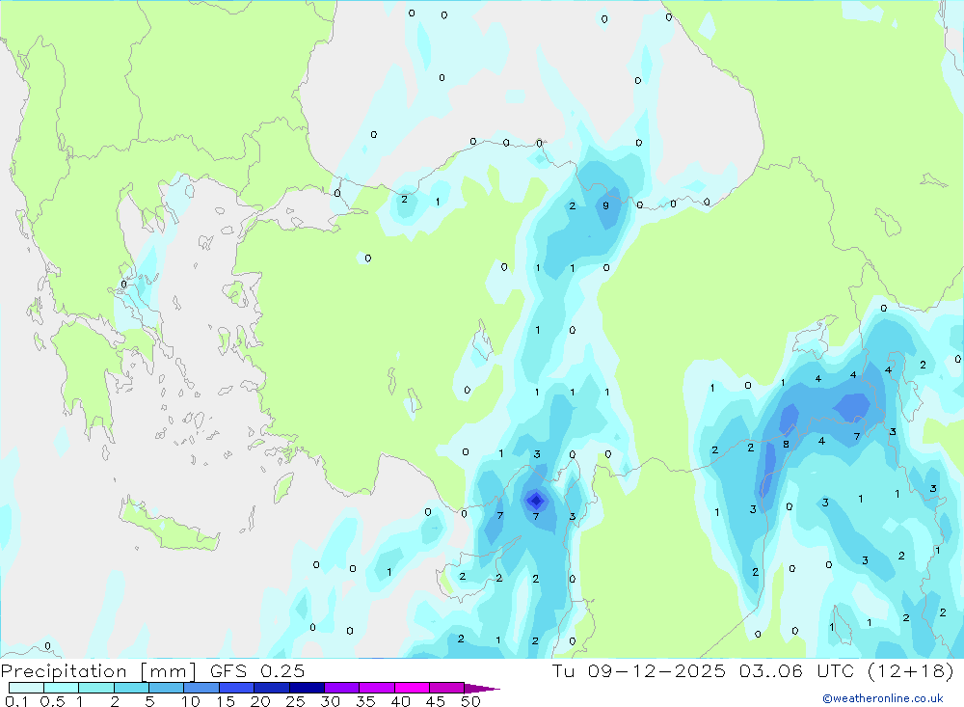Click the 30–35 mm violet legend swatch

(x=342, y=688)
